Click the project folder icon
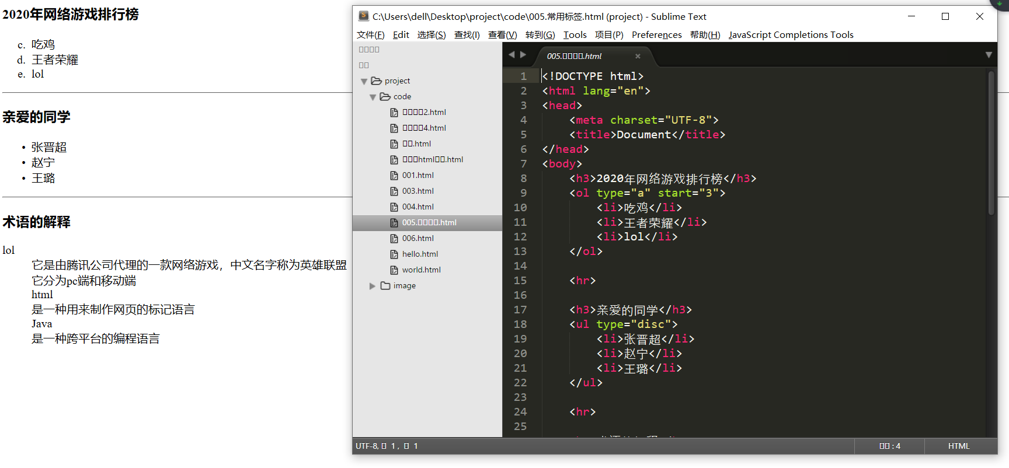The height and width of the screenshot is (468, 1009). coord(376,81)
